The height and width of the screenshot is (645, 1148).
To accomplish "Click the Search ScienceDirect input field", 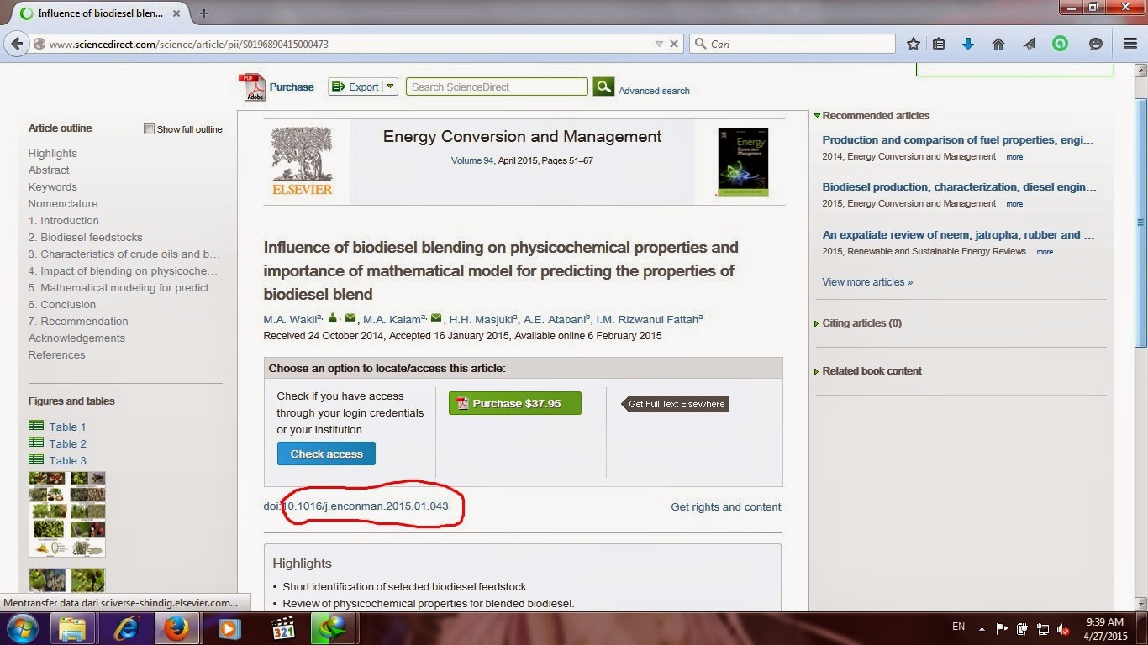I will [x=497, y=87].
